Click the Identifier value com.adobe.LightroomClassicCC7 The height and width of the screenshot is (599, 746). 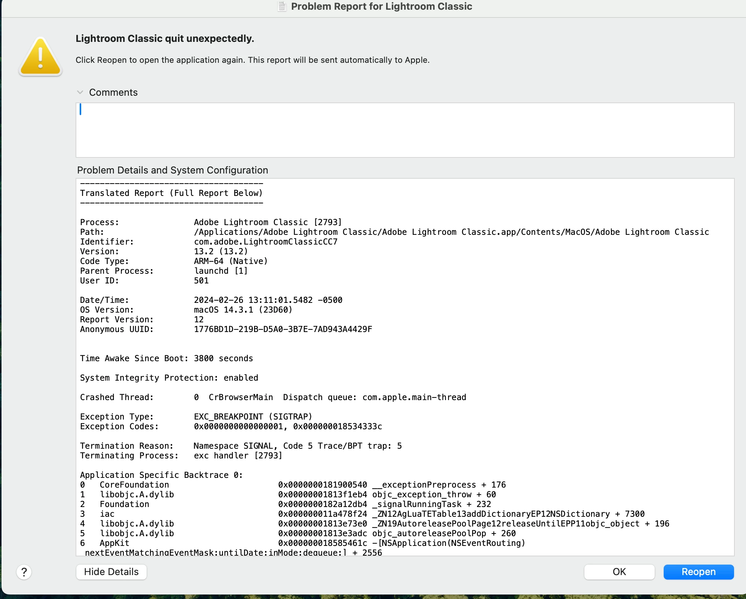click(265, 242)
